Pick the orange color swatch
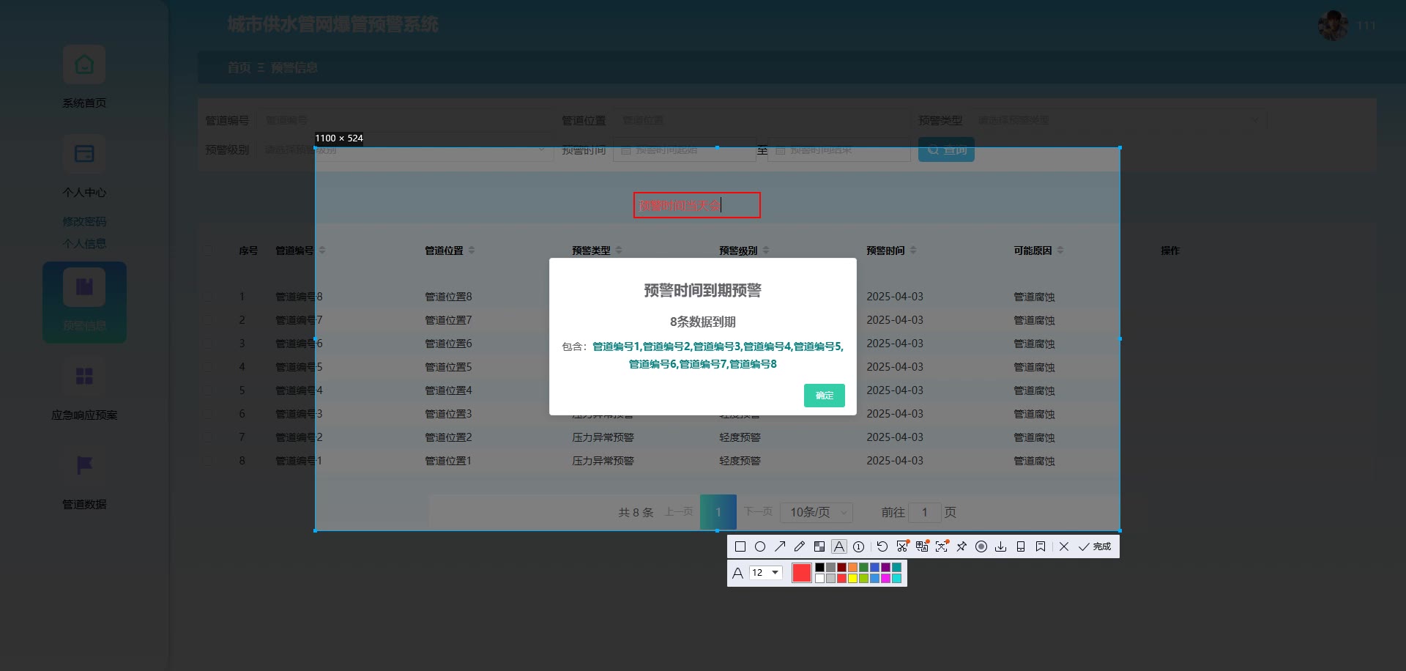The image size is (1406, 671). pos(853,567)
